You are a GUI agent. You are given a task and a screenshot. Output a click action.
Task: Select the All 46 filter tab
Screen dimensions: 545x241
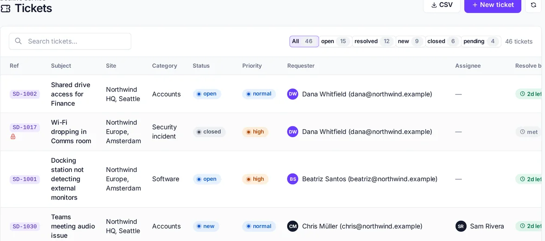point(304,41)
